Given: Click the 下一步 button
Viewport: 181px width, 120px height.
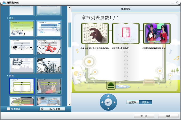Looking at the screenshot, I should (144, 116).
